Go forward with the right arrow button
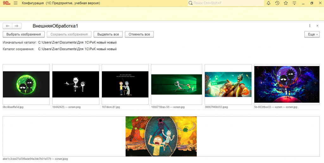 [17, 26]
